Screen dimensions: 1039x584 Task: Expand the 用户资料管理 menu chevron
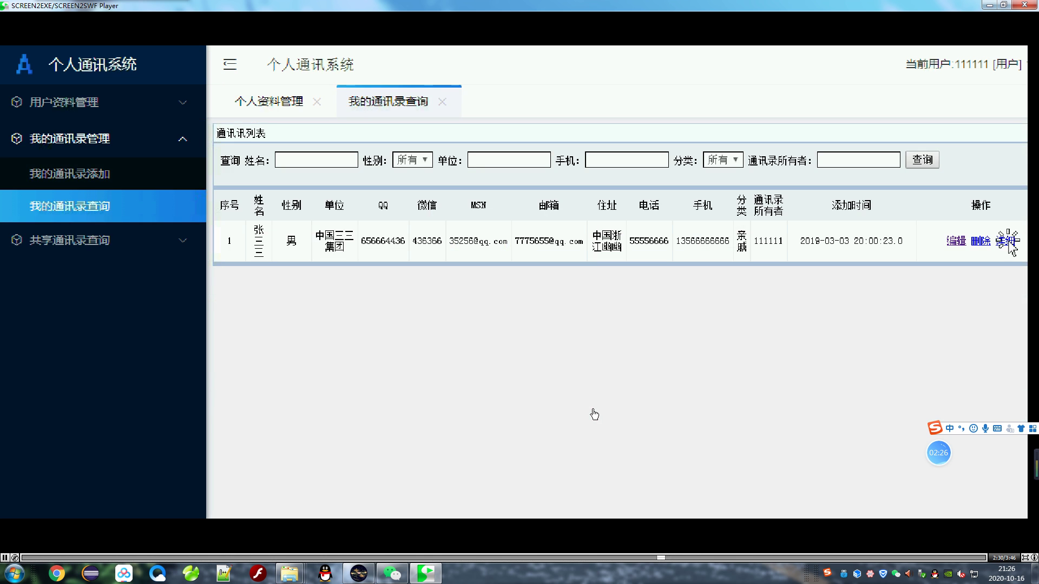point(183,102)
